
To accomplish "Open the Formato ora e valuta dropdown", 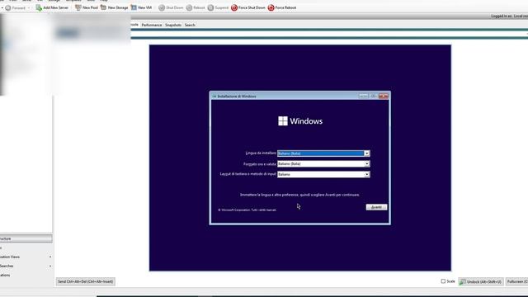I will [366, 163].
